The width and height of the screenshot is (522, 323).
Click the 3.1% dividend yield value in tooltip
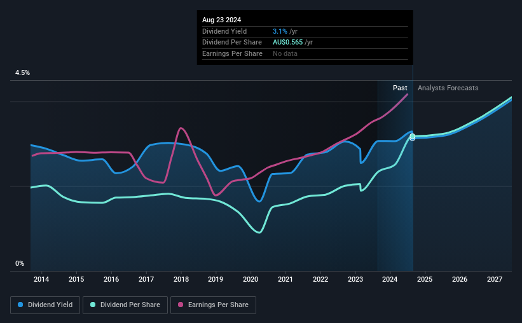pos(280,31)
